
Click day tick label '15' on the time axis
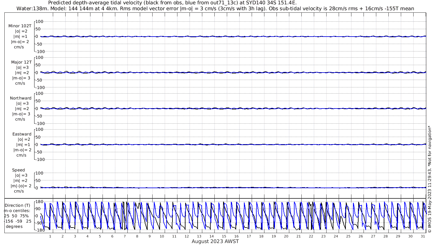click(x=224, y=236)
